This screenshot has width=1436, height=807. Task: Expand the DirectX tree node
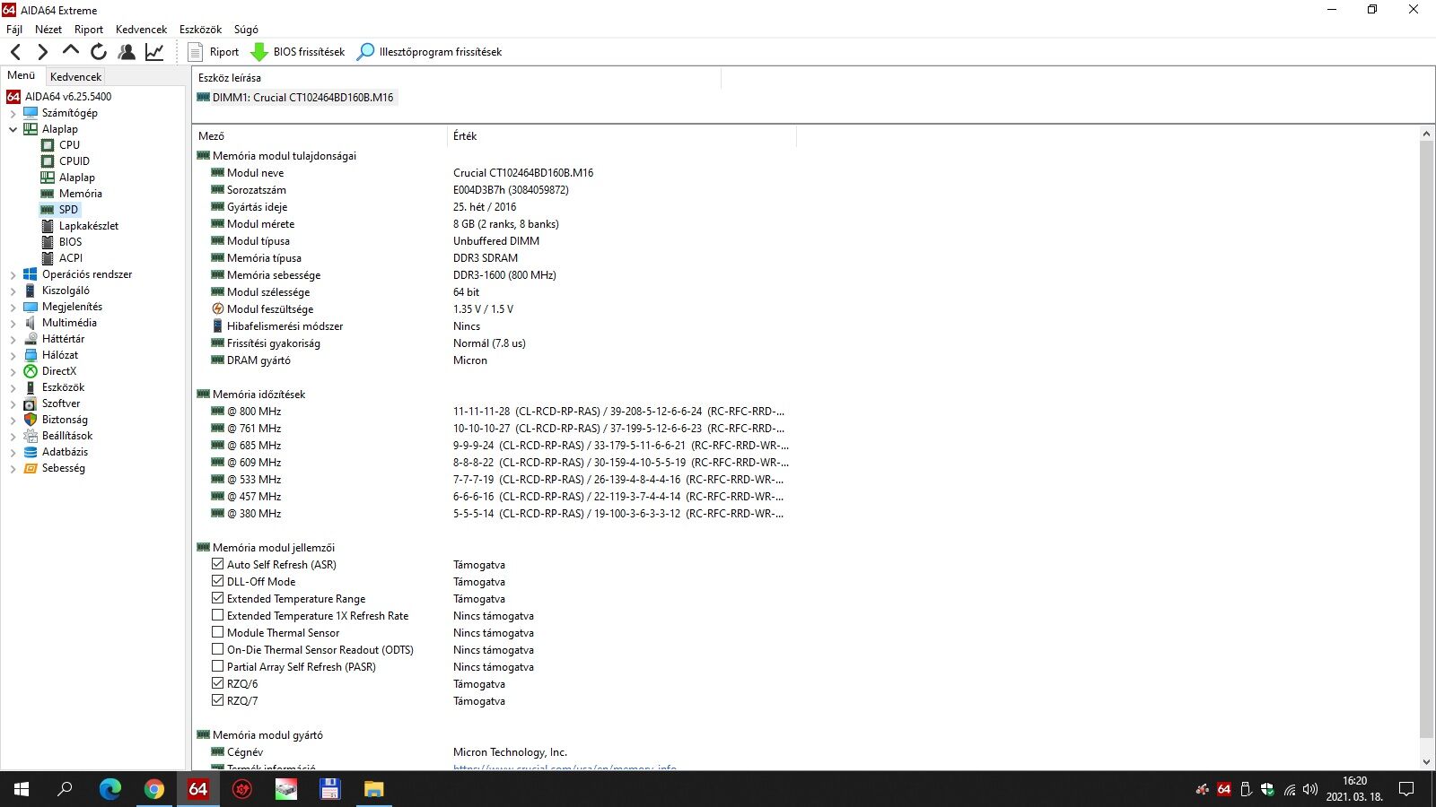[13, 371]
